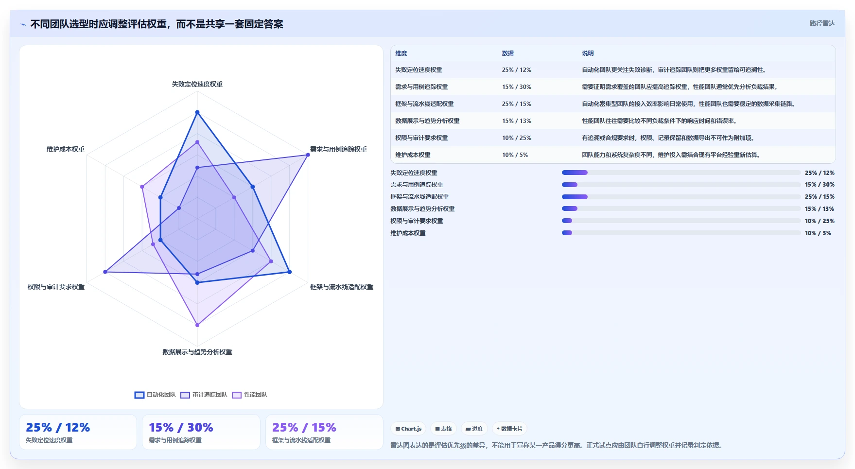The height and width of the screenshot is (469, 855).
Task: Click the 25% / 12% value in the table
Action: point(517,70)
